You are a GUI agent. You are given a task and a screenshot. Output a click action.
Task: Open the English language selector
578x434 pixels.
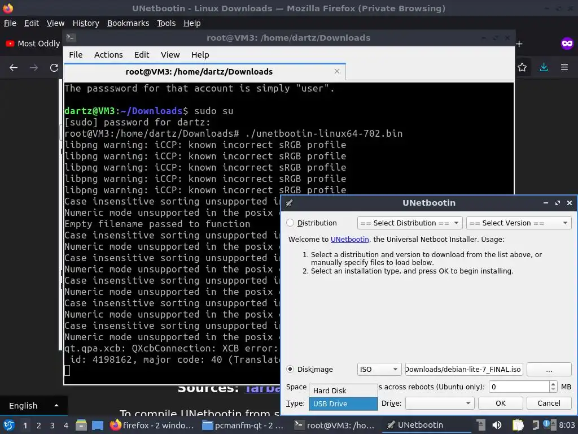pos(33,406)
